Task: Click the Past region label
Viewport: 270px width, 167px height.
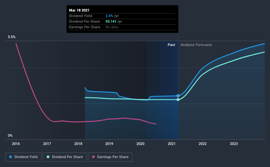Action: pos(171,45)
